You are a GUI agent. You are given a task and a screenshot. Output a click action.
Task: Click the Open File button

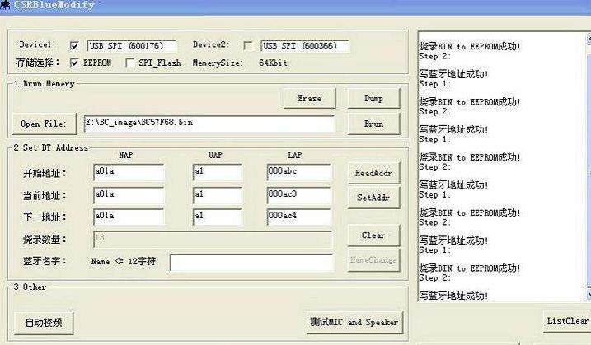44,124
